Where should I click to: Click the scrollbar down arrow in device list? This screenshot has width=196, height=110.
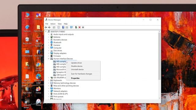(x=159, y=98)
